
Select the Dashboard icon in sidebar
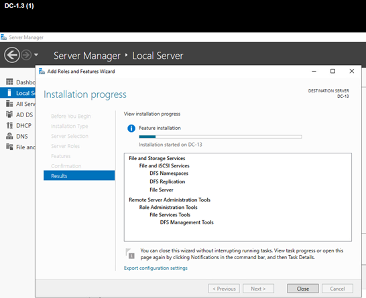[x=9, y=82]
